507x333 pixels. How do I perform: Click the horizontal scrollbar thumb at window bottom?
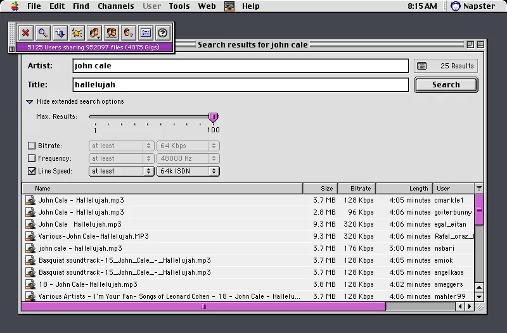pos(203,306)
